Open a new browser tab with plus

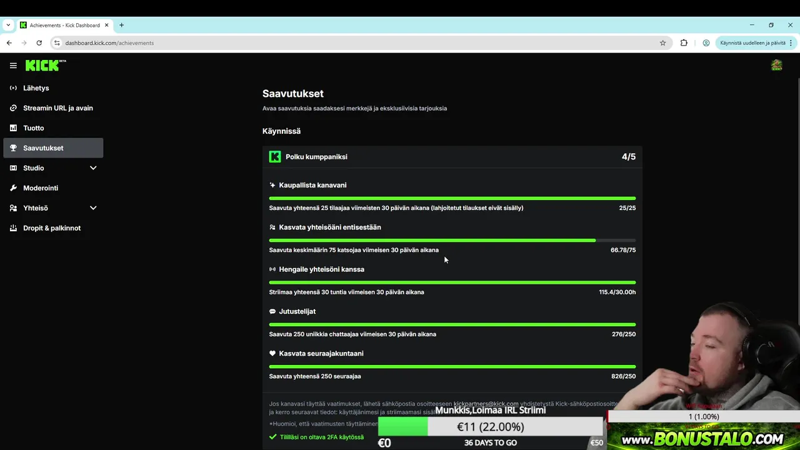point(121,25)
